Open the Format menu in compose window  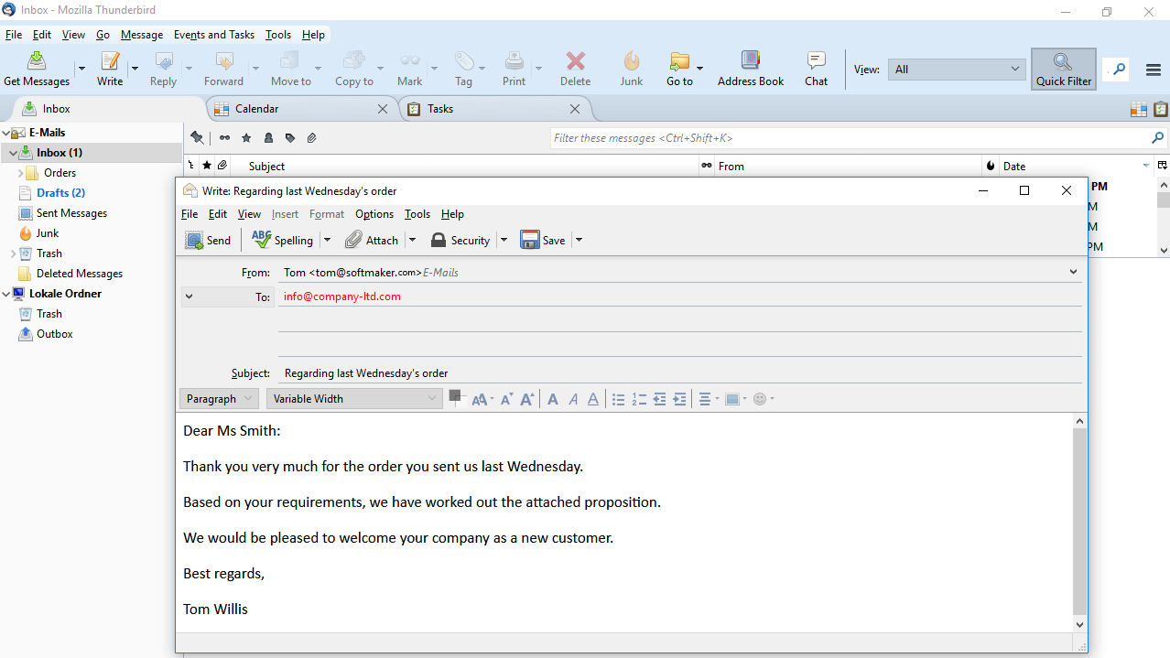[x=327, y=214]
